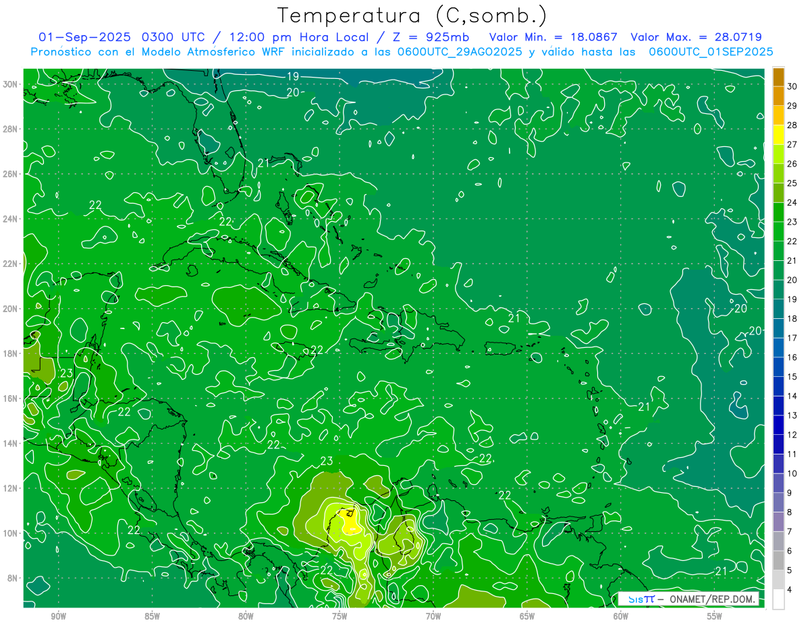This screenshot has width=810, height=625.
Task: Select the 'Valor Max. = 28.0719' readout
Action: click(x=696, y=37)
